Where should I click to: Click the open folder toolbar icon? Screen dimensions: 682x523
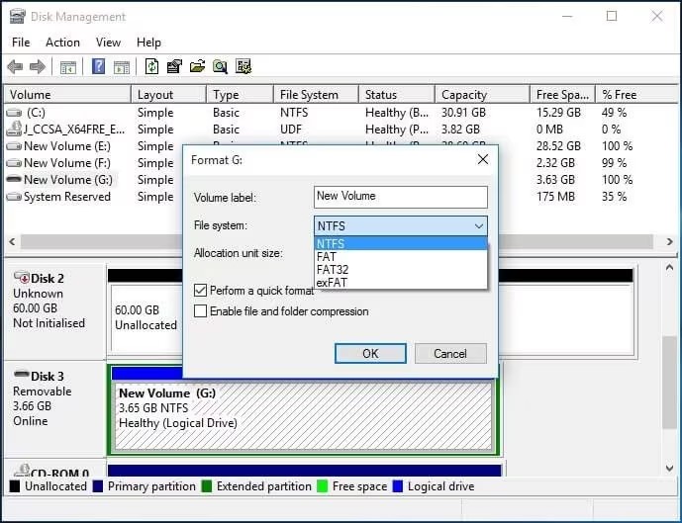(197, 67)
